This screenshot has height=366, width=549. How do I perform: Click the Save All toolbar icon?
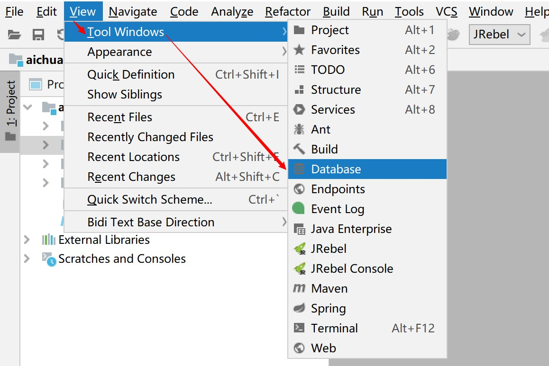tap(38, 35)
